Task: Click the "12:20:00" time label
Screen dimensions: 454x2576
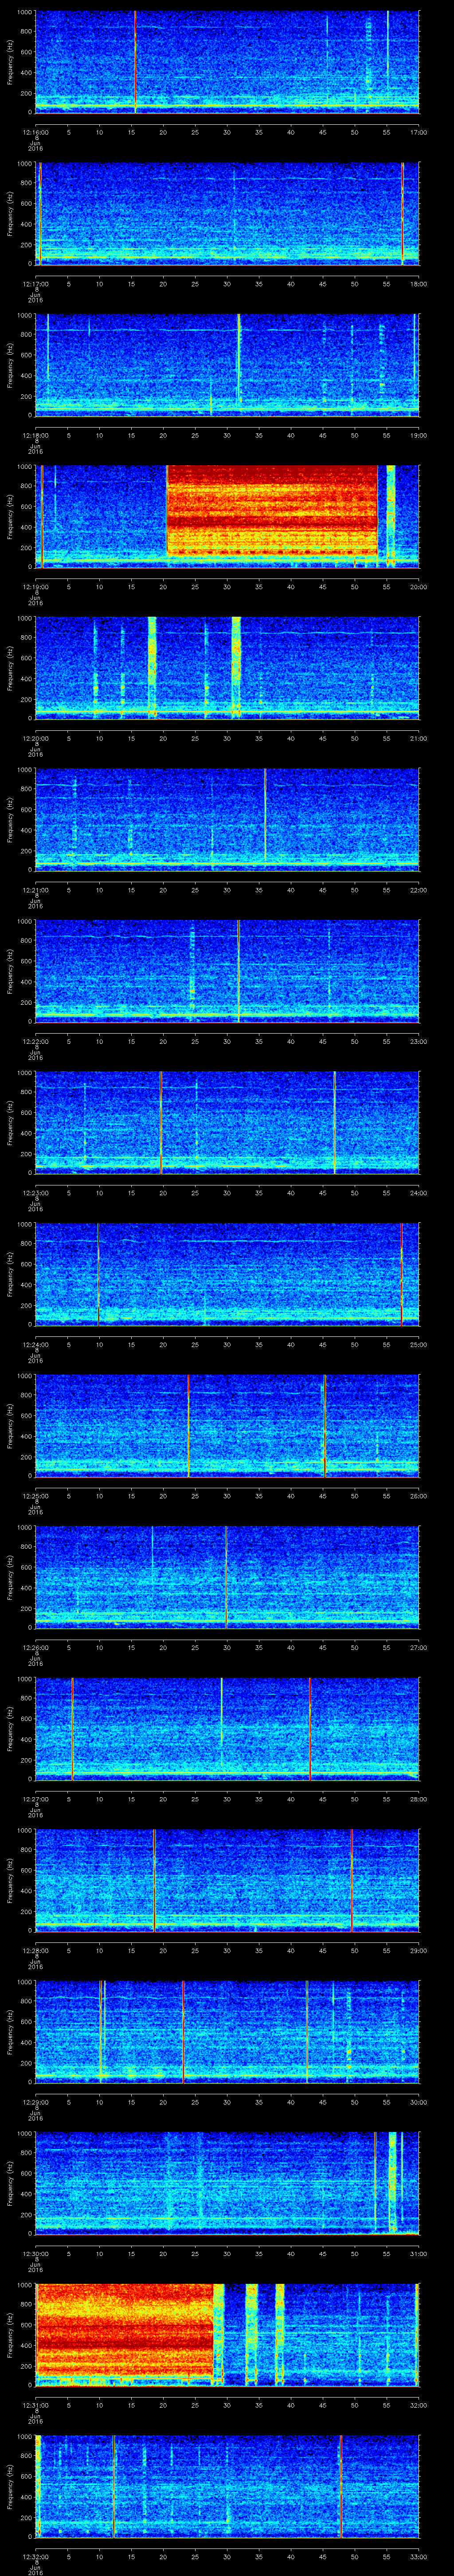Action: 35,738
